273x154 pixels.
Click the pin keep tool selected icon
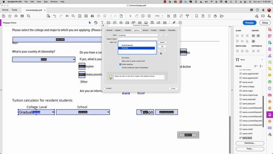174,23
